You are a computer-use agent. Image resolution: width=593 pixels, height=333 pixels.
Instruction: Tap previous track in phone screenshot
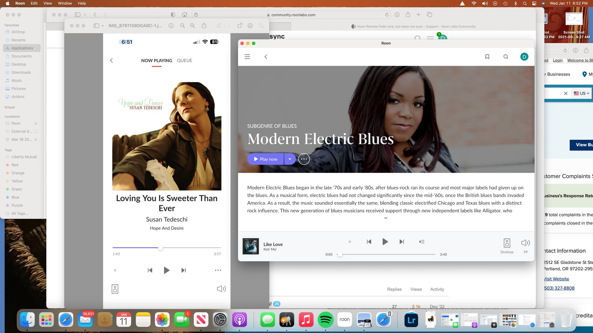tap(150, 270)
